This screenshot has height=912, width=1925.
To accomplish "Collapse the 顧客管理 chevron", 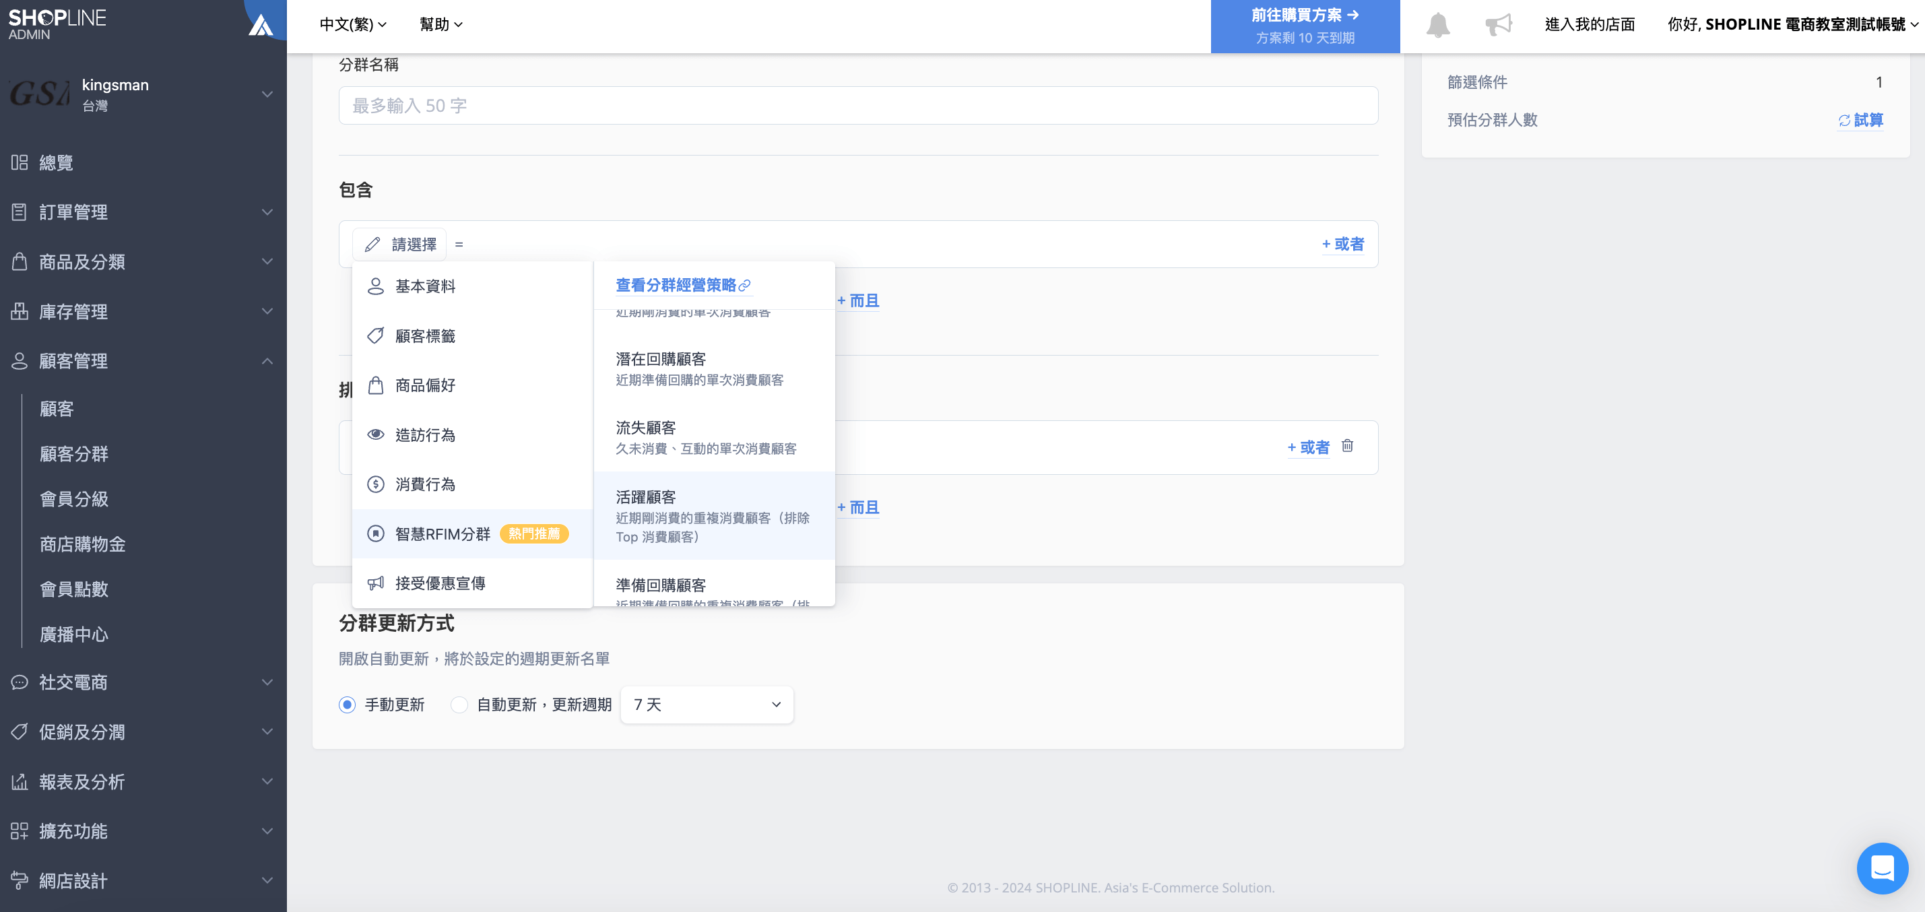I will (x=267, y=360).
